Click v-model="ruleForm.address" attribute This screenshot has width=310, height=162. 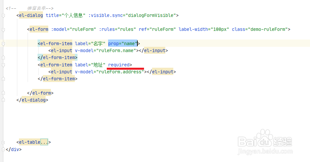click(x=109, y=72)
